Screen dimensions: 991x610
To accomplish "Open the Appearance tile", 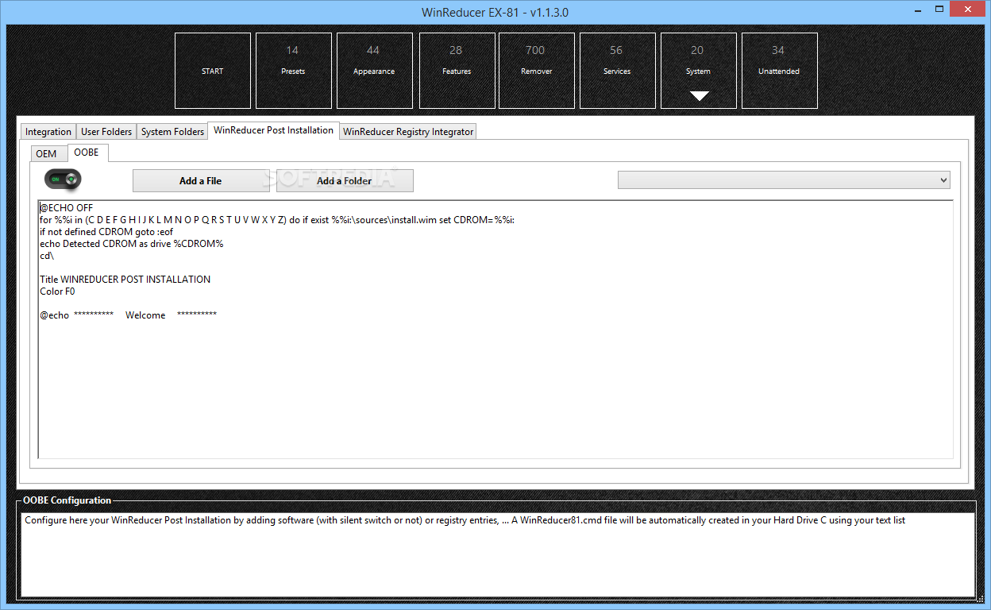I will coord(375,71).
